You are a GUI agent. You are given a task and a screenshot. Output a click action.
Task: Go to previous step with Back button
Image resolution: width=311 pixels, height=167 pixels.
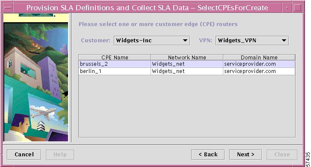(x=208, y=155)
